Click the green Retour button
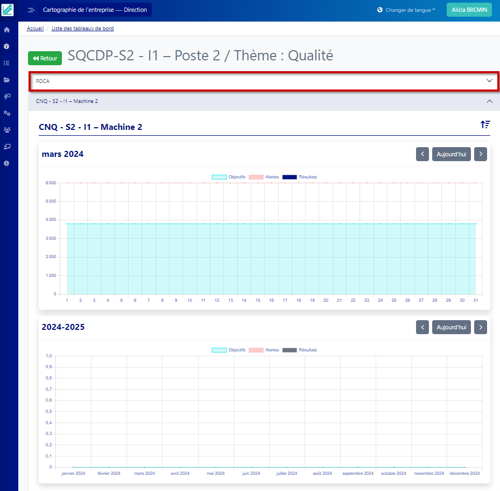500x491 pixels. coord(45,58)
